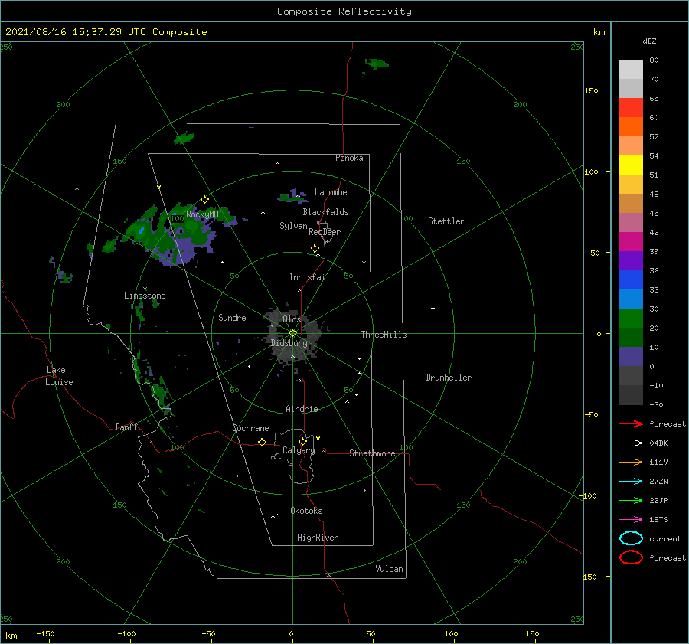The image size is (689, 644).
Task: Click the Innisfail label
Action: [x=309, y=277]
